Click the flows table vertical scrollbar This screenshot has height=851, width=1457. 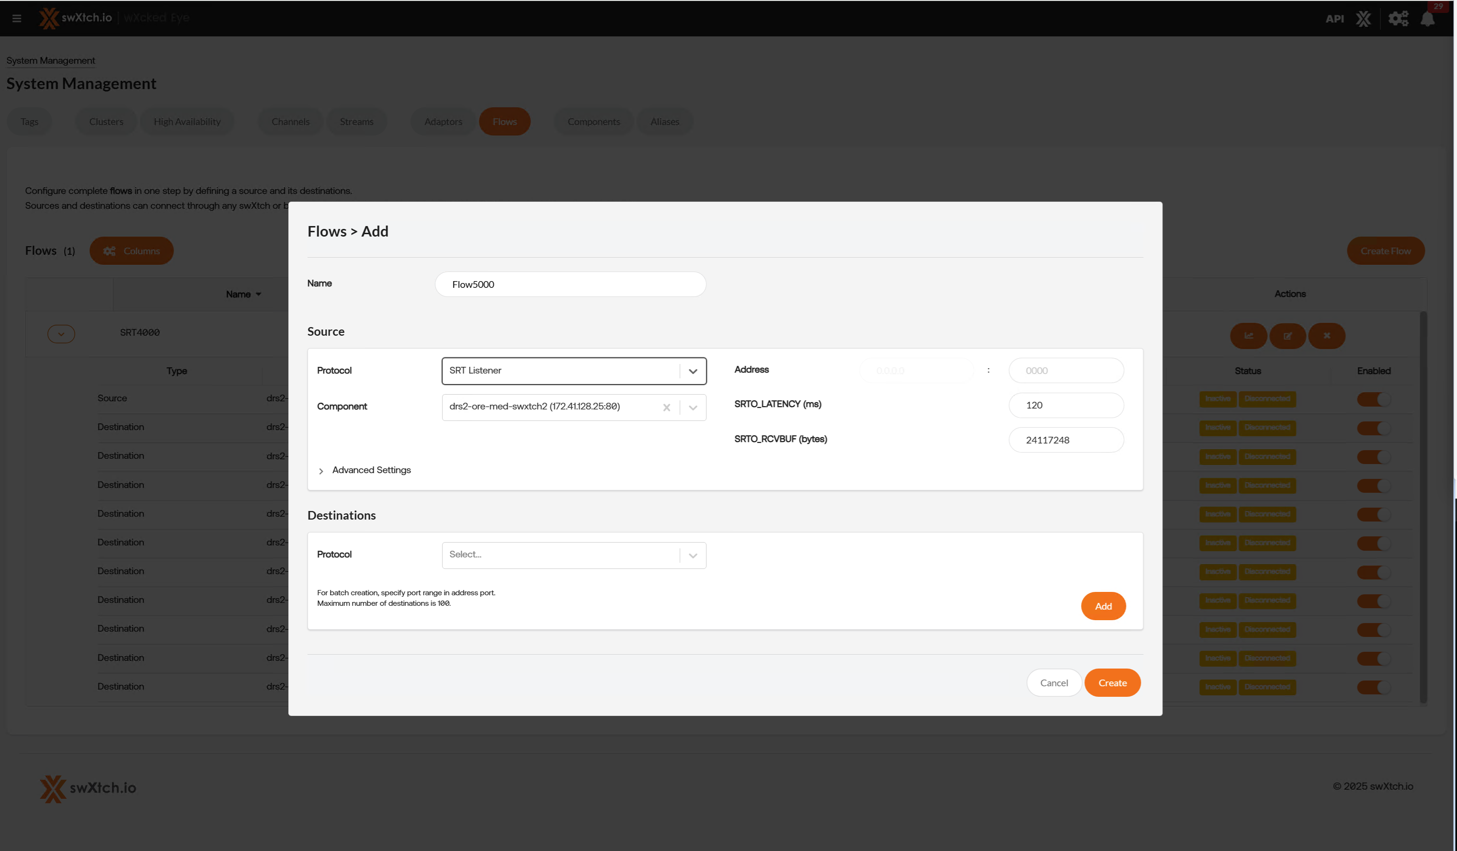1423,507
